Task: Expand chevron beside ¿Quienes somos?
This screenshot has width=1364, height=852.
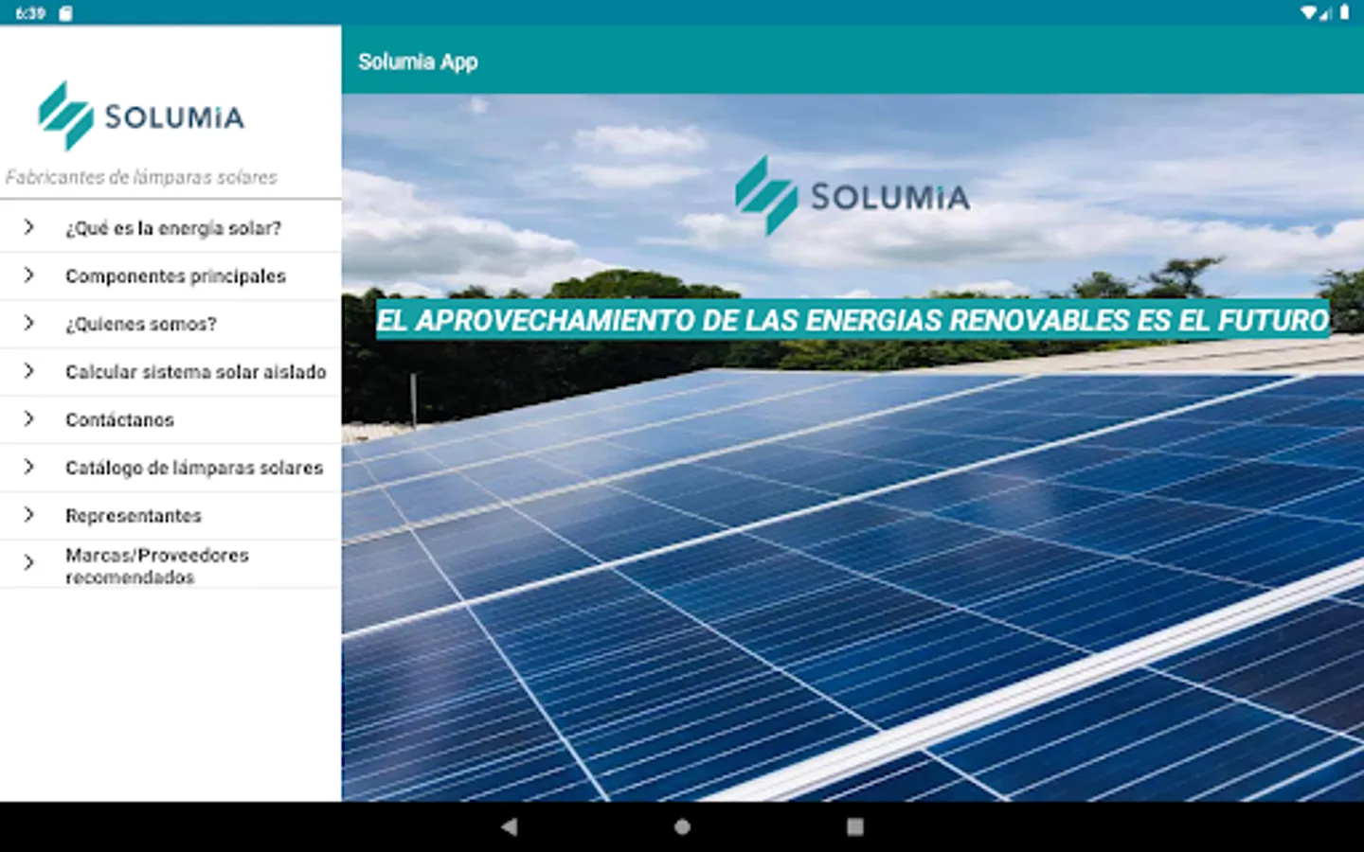Action: click(x=28, y=323)
